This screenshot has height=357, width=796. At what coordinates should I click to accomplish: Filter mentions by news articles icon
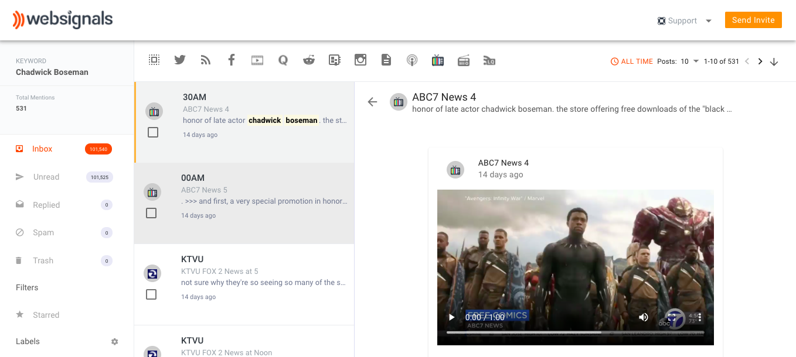[x=335, y=60]
